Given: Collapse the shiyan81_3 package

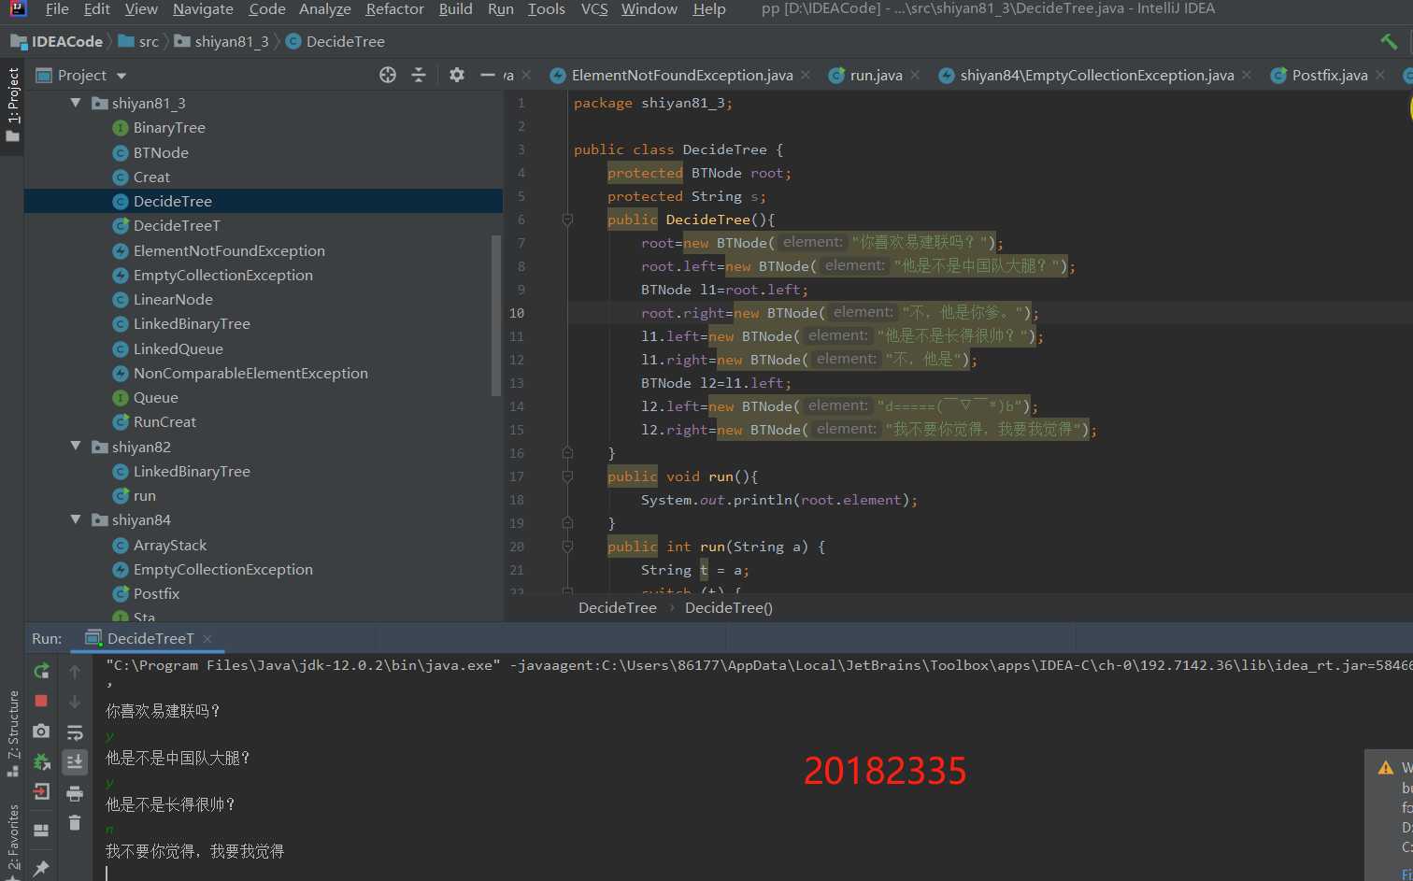Looking at the screenshot, I should (76, 103).
